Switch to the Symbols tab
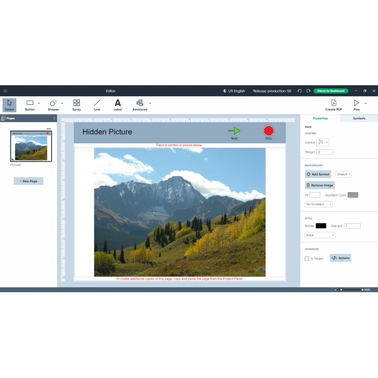This screenshot has width=378, height=378. [359, 118]
